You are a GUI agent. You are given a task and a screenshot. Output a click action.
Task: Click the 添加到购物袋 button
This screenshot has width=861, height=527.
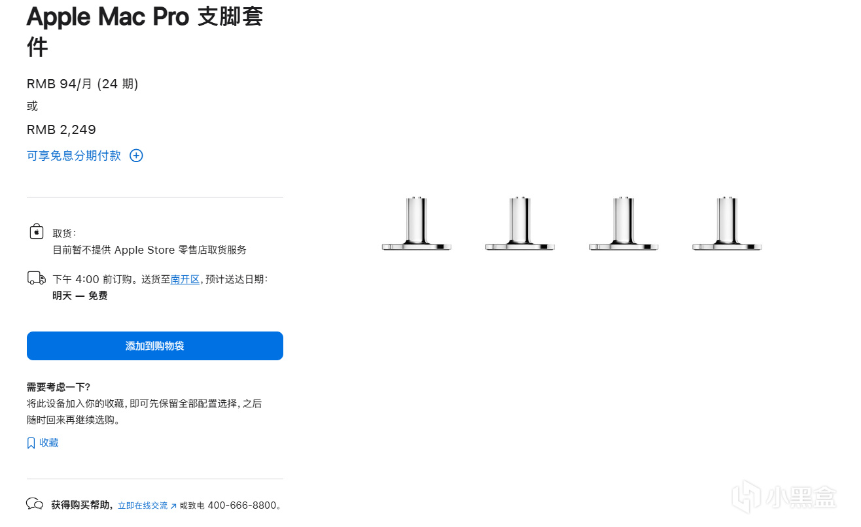[155, 346]
